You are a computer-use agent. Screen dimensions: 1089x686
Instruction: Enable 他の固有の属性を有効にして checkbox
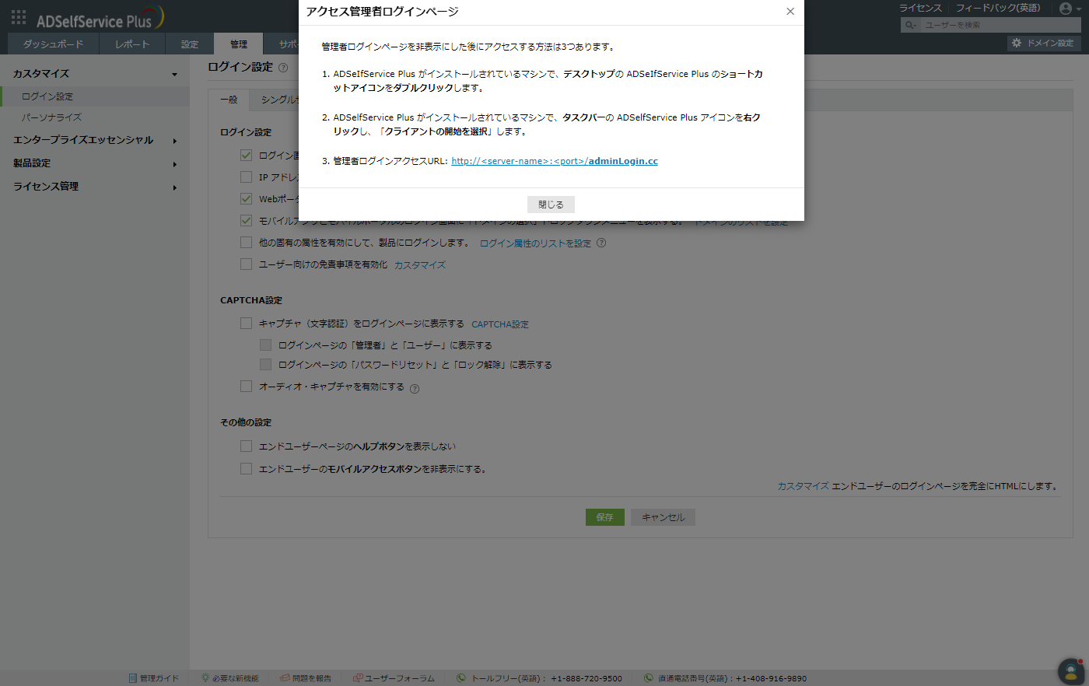[246, 243]
